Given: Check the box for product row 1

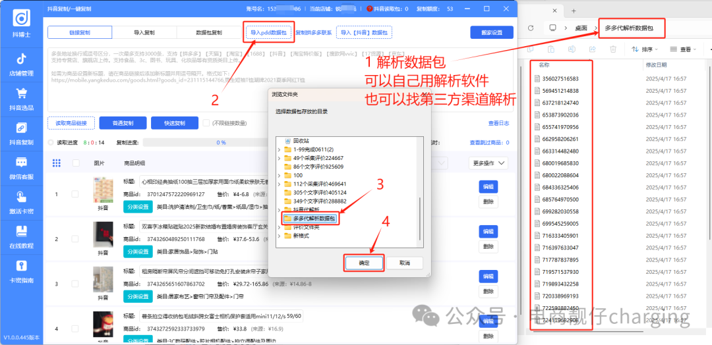Looking at the screenshot, I should pos(75,194).
